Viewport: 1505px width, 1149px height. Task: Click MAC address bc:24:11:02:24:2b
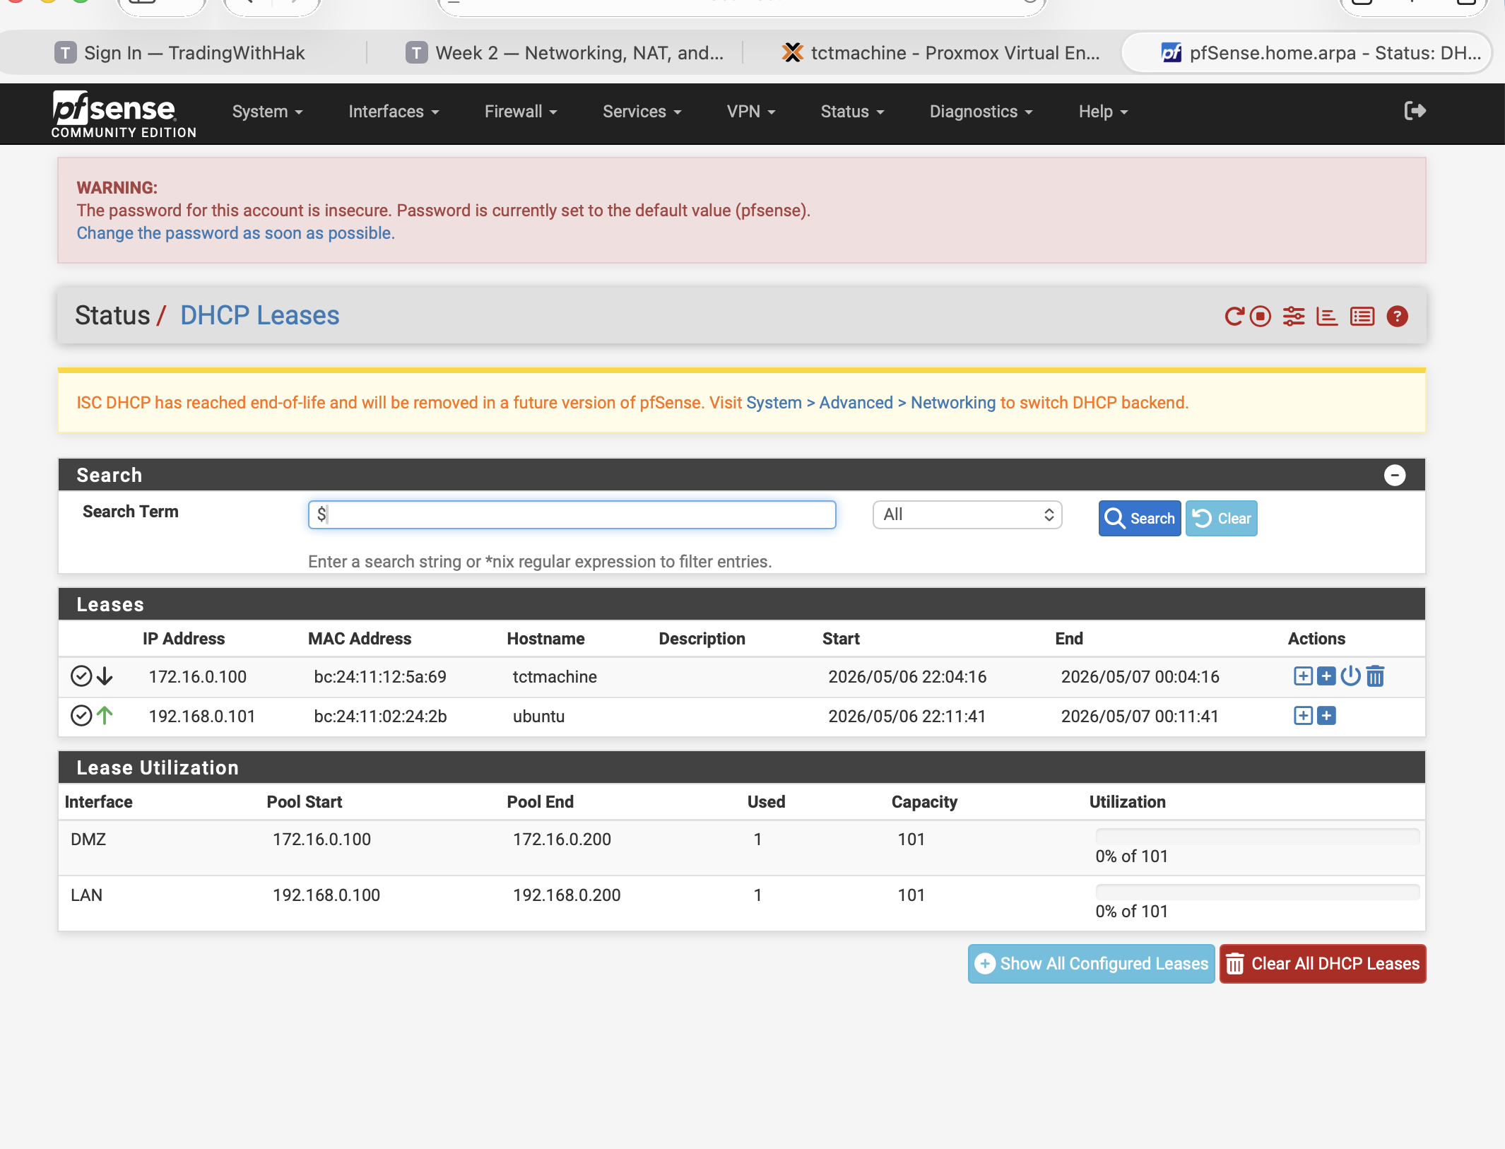coord(380,717)
